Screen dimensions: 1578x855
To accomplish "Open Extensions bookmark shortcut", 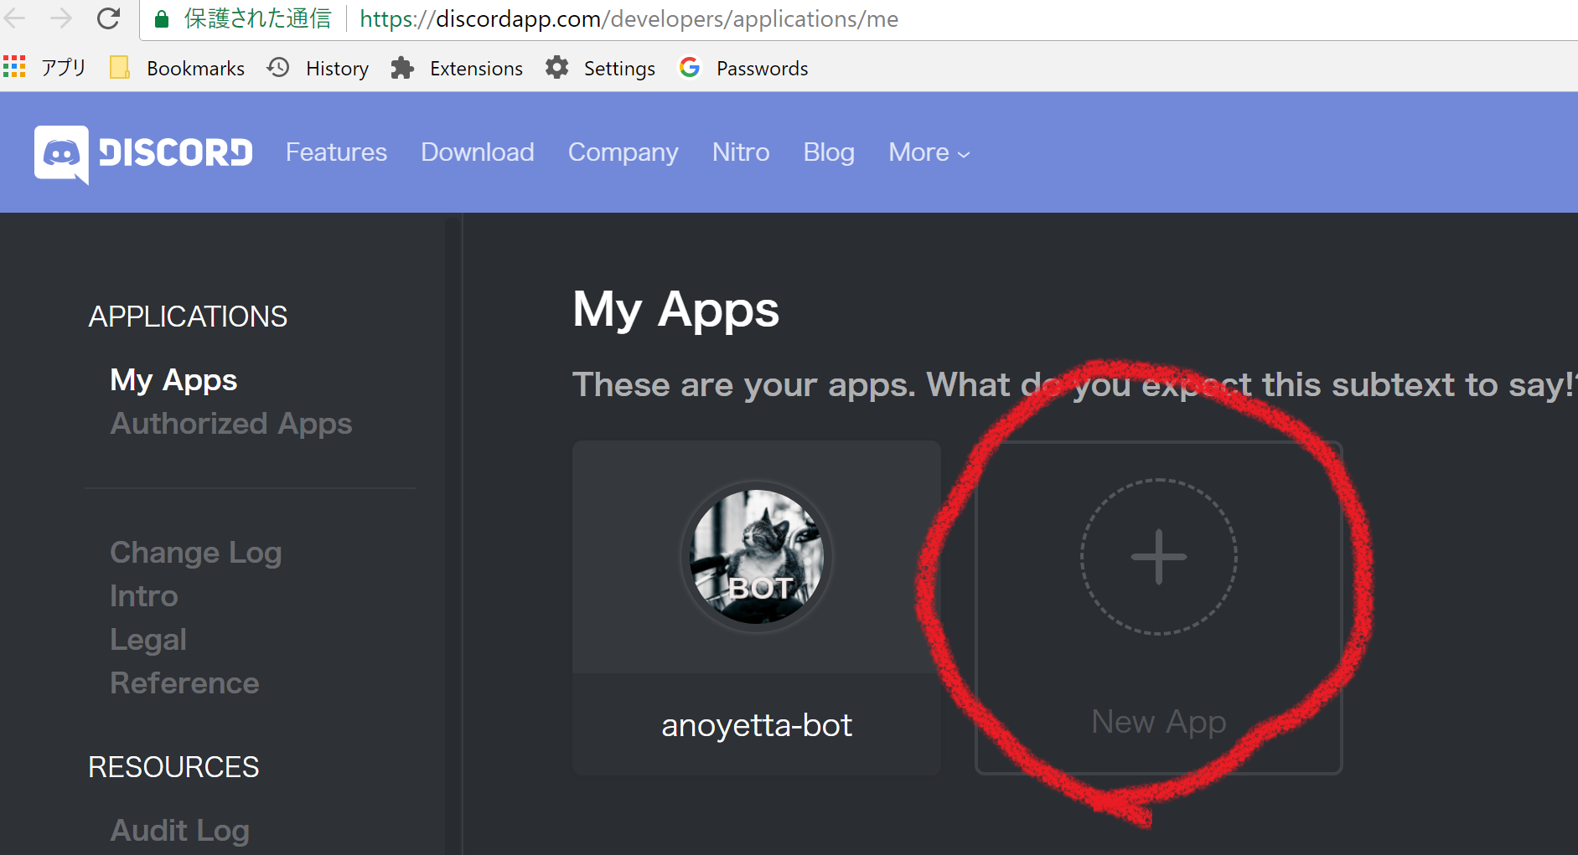I will pyautogui.click(x=457, y=68).
